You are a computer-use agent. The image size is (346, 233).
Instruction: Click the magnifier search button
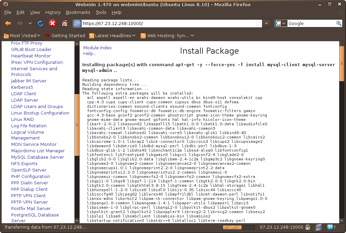339,23
